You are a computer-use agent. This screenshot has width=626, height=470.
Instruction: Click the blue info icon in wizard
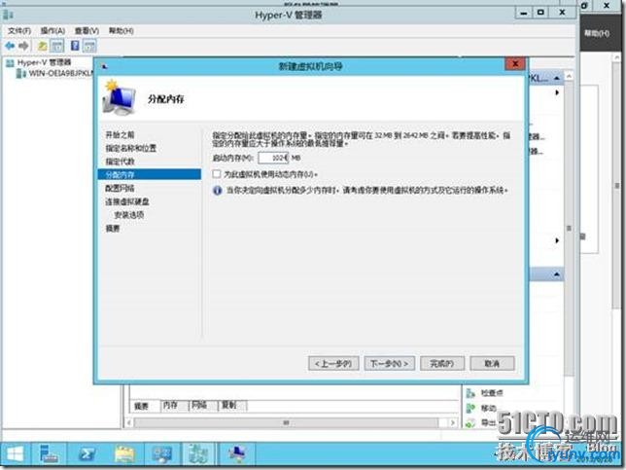point(217,191)
